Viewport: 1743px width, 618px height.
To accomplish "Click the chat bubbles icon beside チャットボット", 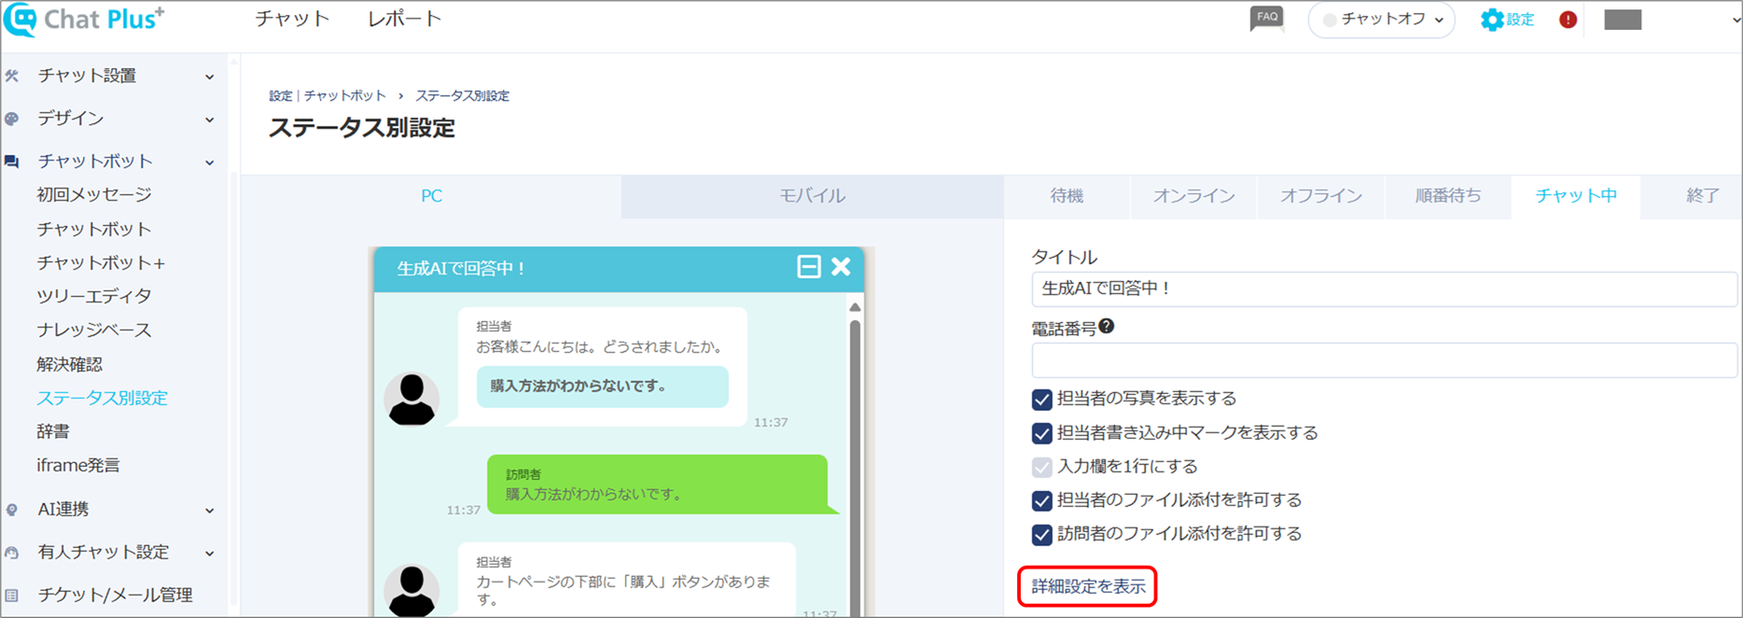I will 12,162.
